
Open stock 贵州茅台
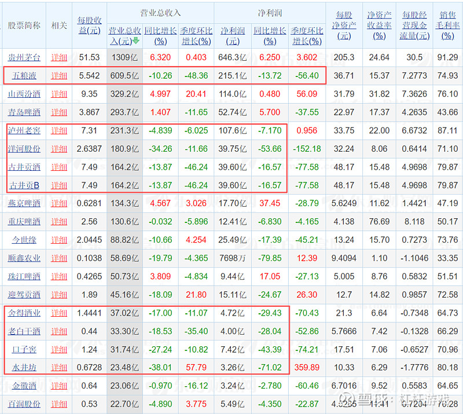pyautogui.click(x=24, y=57)
